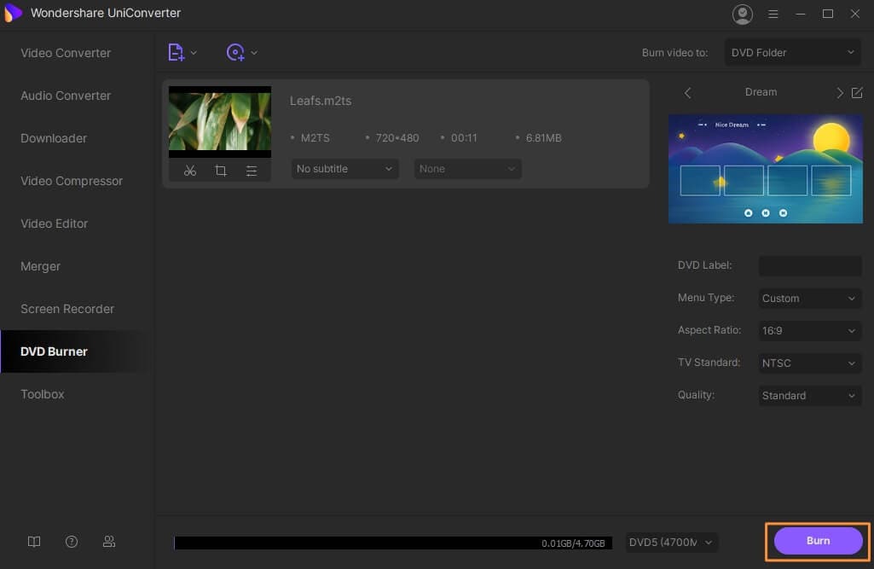Click the user account icon

742,14
